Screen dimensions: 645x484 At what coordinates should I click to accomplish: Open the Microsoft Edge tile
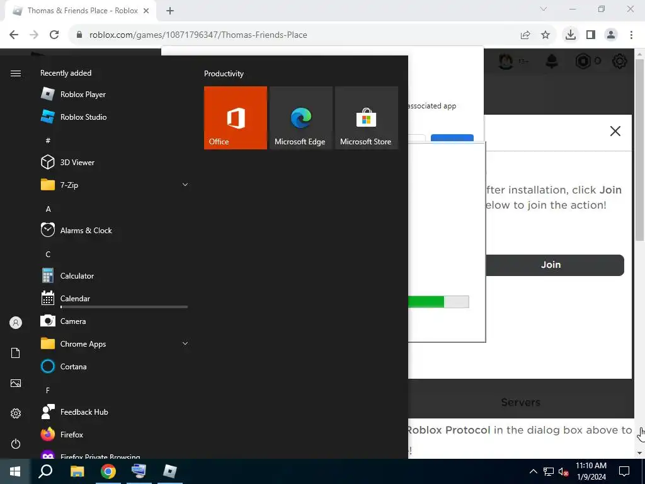(300, 118)
